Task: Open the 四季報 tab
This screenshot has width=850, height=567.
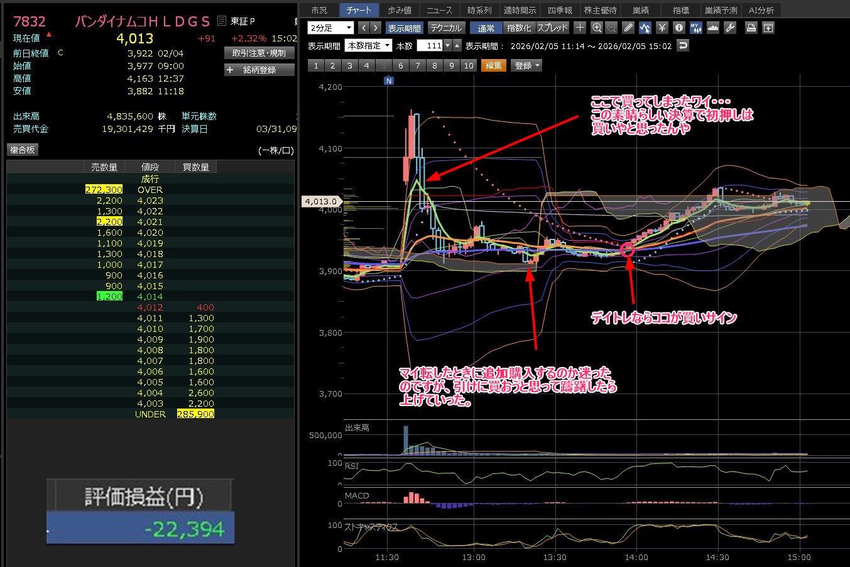Action: point(560,10)
